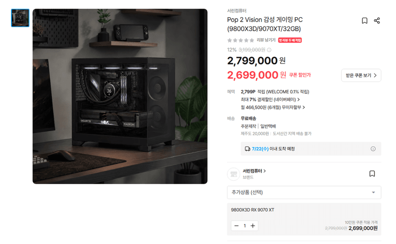Click the 첫 리뷰 두 배 적립 badge
This screenshot has width=396, height=244.
290,40
